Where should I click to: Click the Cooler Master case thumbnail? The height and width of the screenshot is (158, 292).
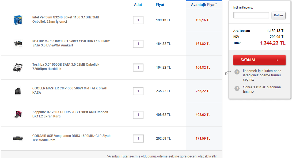point(18,91)
